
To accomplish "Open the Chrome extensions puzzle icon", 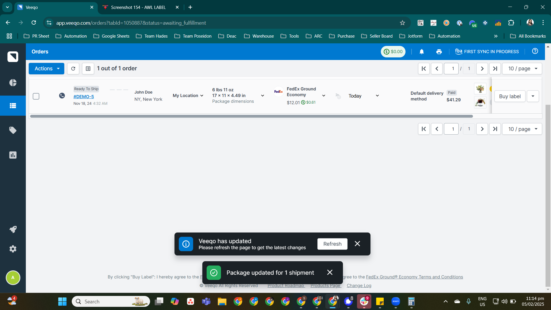I will coord(511,23).
